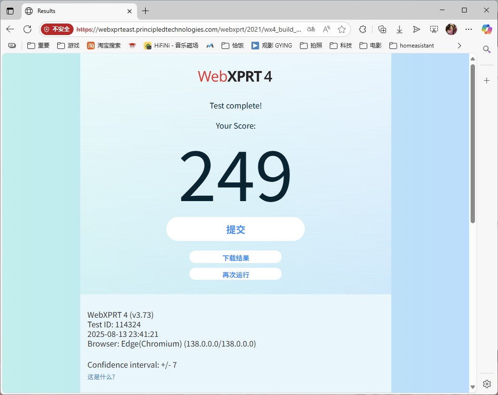
Task: Open the graduation cap bookmark
Action: (x=132, y=46)
